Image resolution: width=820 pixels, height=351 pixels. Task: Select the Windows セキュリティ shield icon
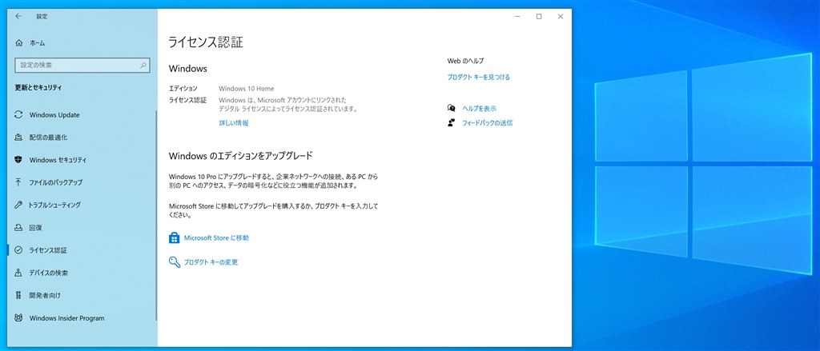click(19, 160)
